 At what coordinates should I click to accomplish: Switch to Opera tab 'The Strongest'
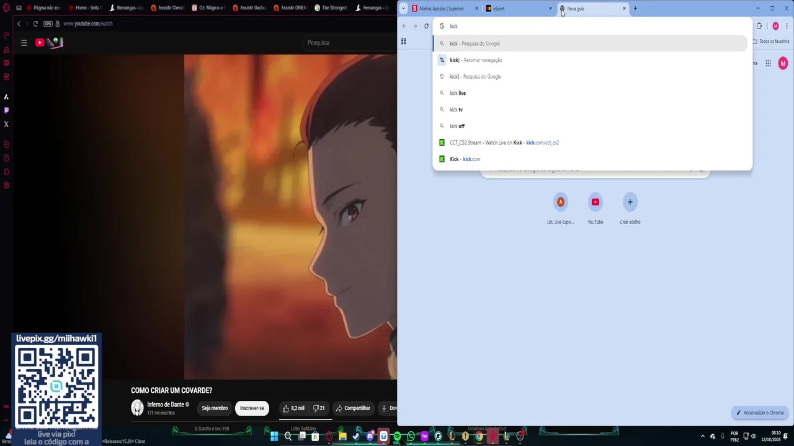331,8
